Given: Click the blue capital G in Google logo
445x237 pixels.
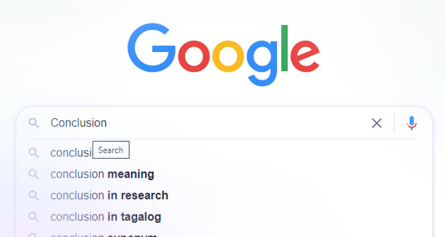Looking at the screenshot, I should coord(151,47).
